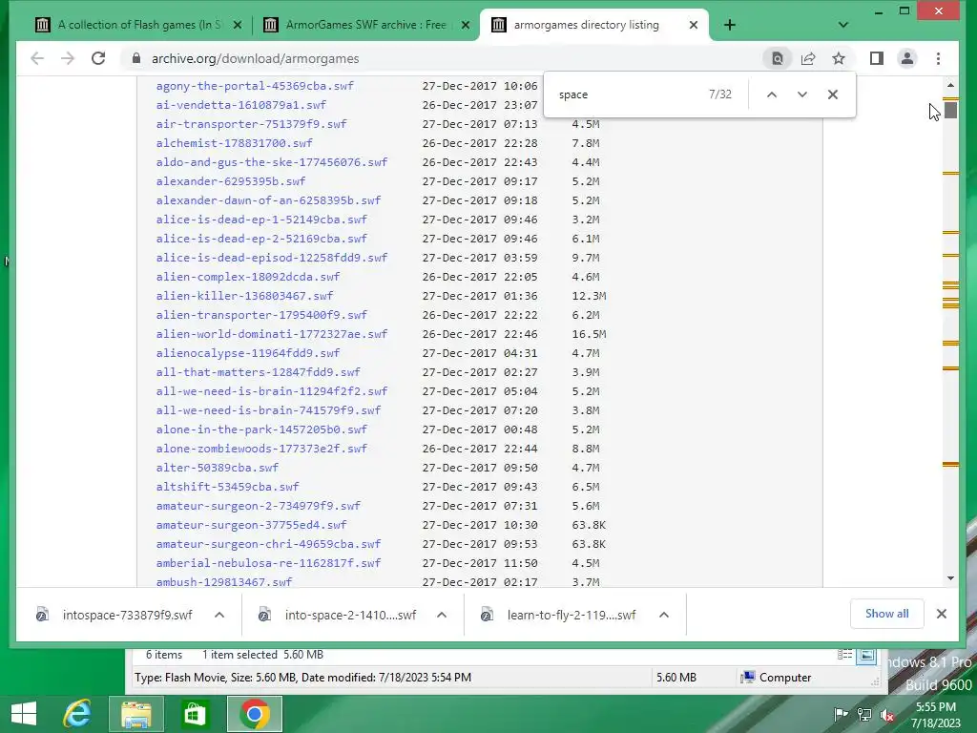Open the find-in-page search icon

coord(777,58)
